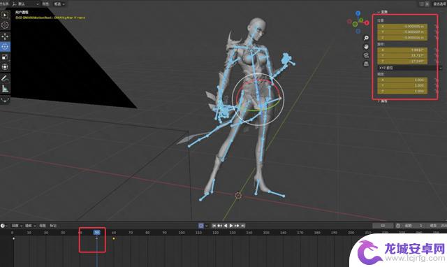
Task: Collapse the 变换 transform panel
Action: tap(382, 12)
